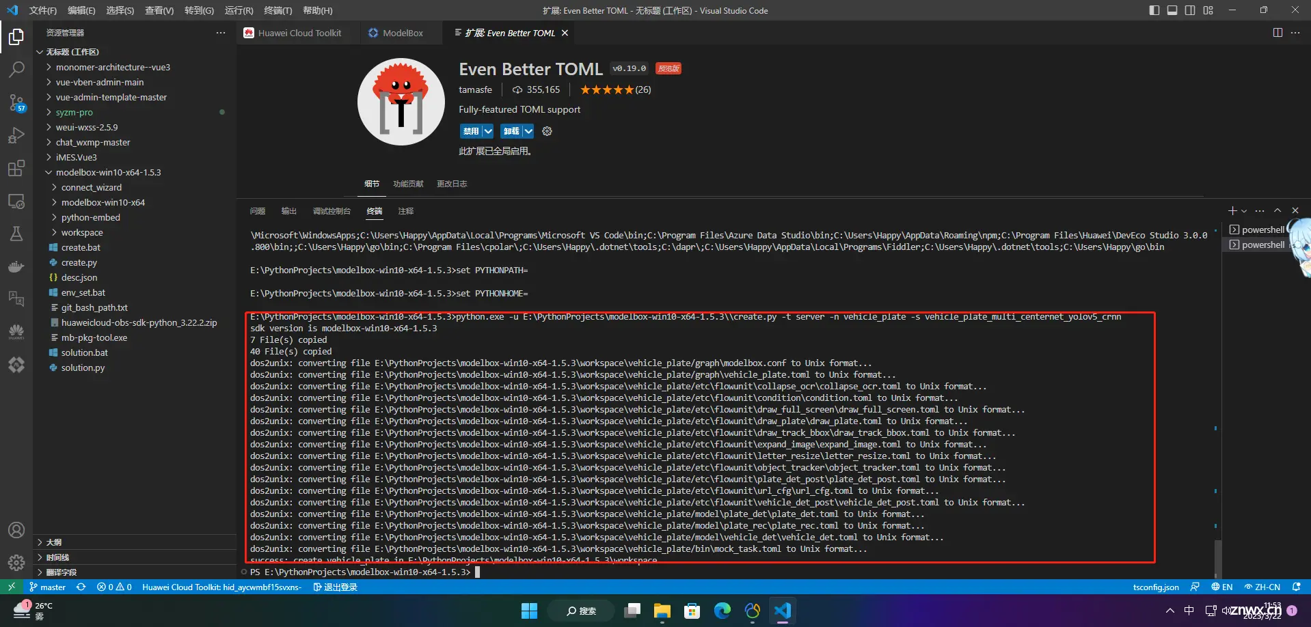The width and height of the screenshot is (1311, 627).
Task: Customize layout from title bar
Action: point(1208,10)
